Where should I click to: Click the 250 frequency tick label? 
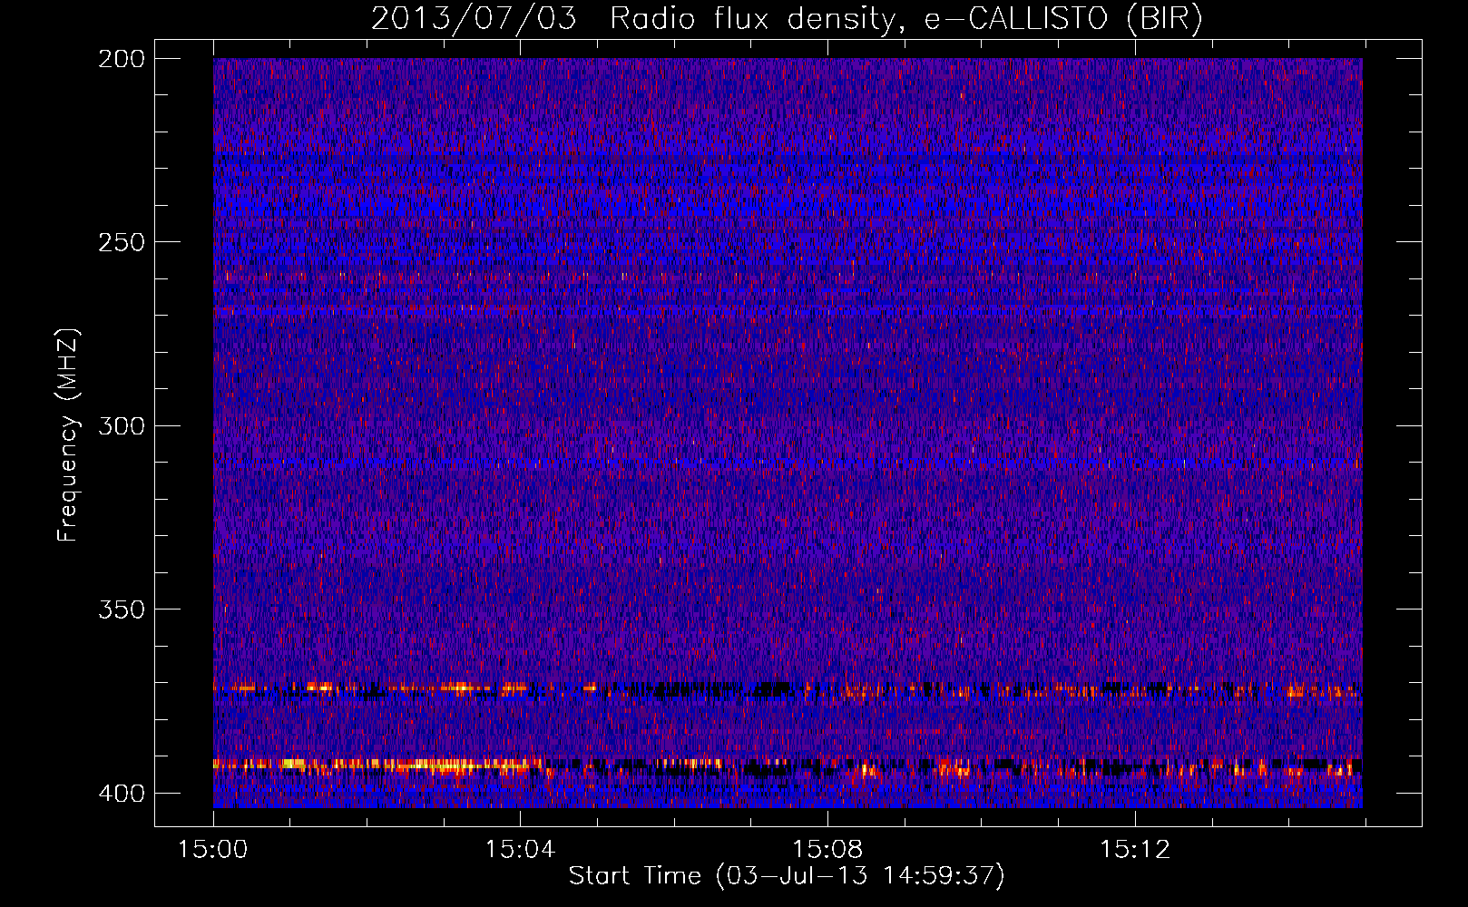(122, 242)
